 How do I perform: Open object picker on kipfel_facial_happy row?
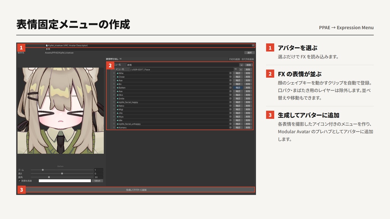(x=230, y=102)
